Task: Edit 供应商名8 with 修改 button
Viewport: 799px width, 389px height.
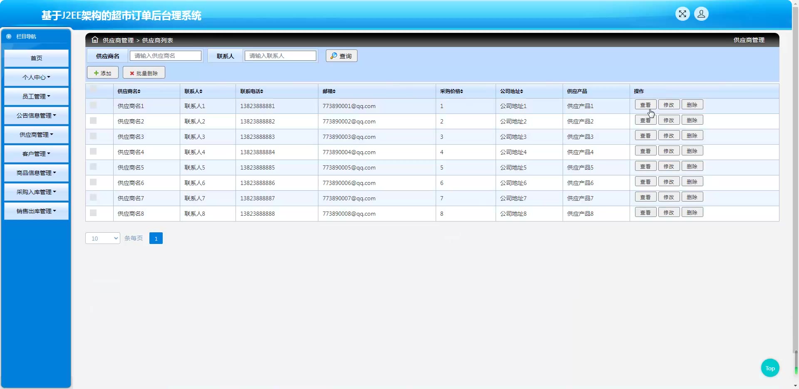Action: tap(669, 212)
